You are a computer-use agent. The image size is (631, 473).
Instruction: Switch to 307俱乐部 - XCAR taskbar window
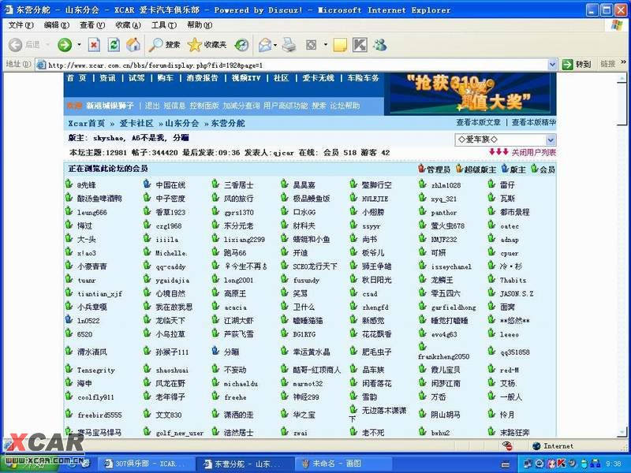coord(145,464)
